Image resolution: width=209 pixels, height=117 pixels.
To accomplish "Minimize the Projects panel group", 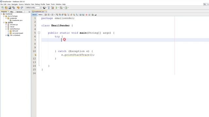I will tap(29, 12).
